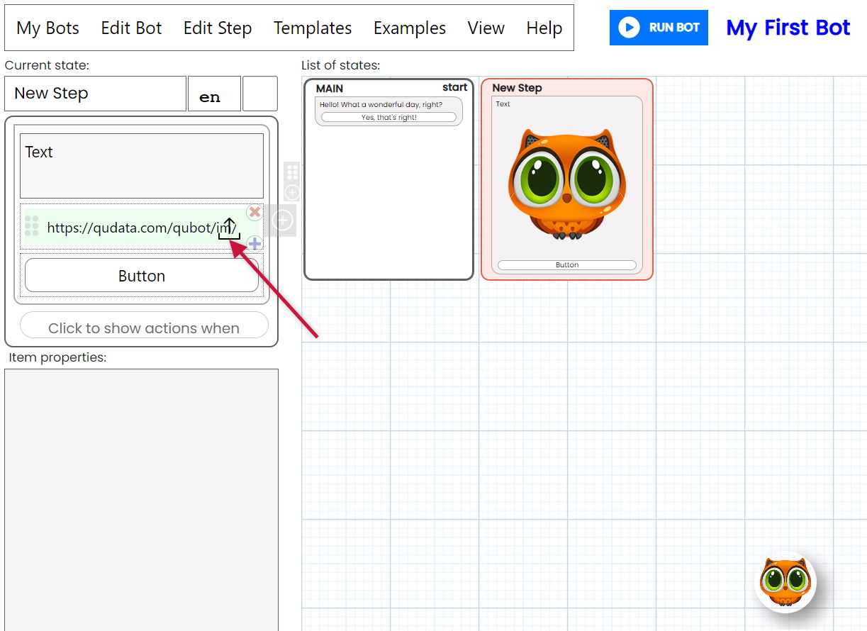
Task: Open the Templates menu
Action: click(313, 28)
